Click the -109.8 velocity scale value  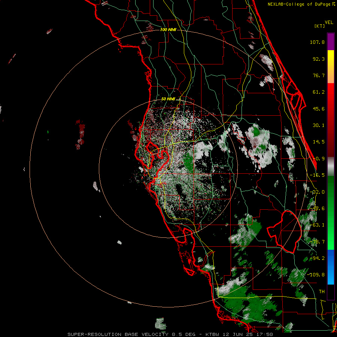coord(316,275)
